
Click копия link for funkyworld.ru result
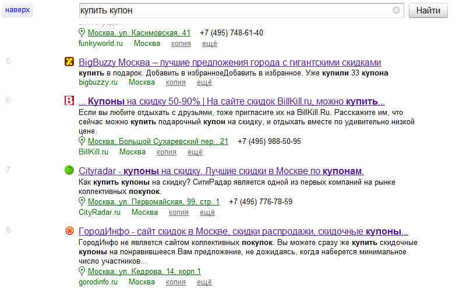coord(181,44)
